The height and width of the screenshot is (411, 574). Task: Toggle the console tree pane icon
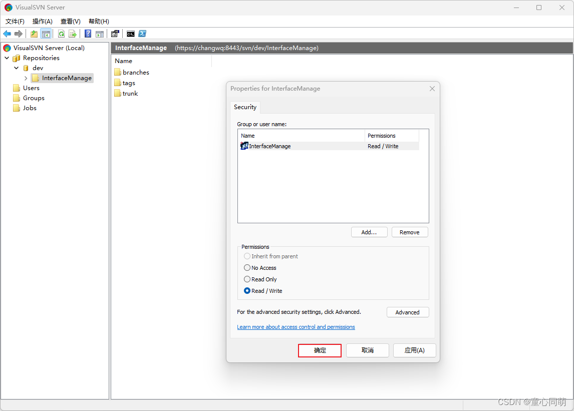[x=46, y=34]
